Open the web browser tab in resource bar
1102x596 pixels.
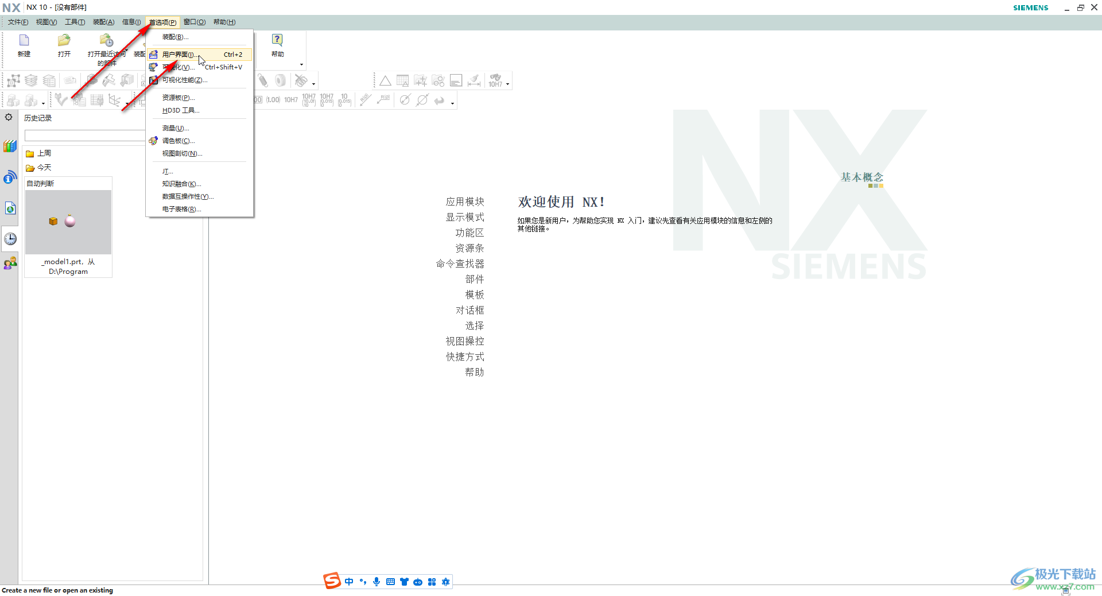click(10, 208)
